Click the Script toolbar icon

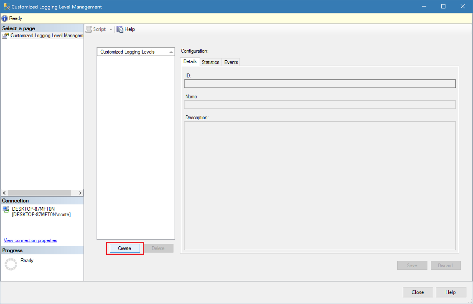click(x=89, y=29)
